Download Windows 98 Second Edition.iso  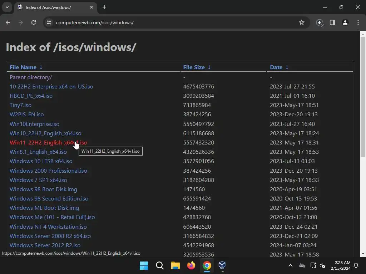click(49, 199)
